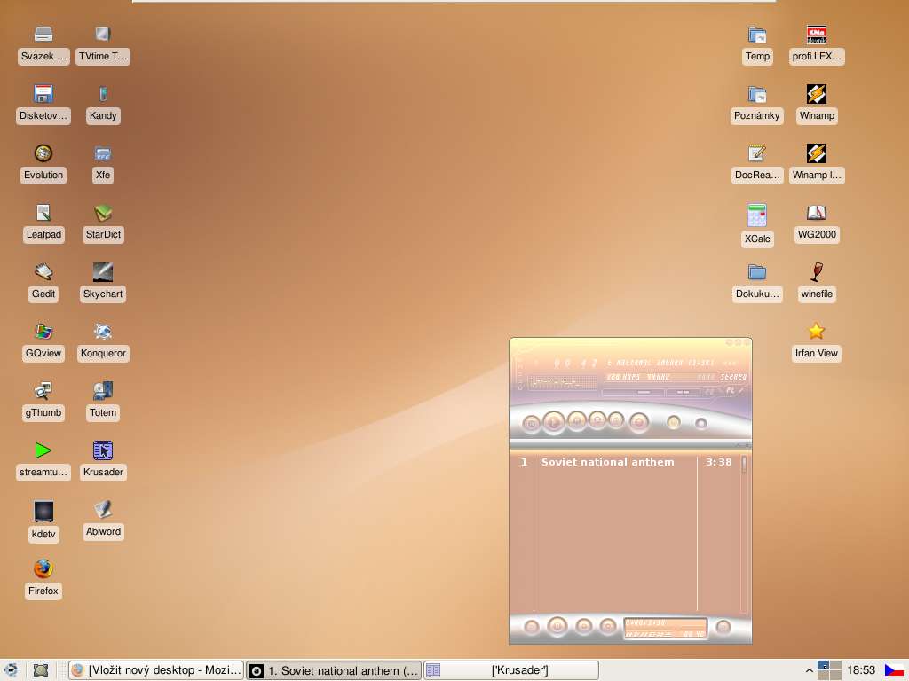909x681 pixels.
Task: Select "Soviet national anthem" in the playlist
Action: (x=607, y=462)
